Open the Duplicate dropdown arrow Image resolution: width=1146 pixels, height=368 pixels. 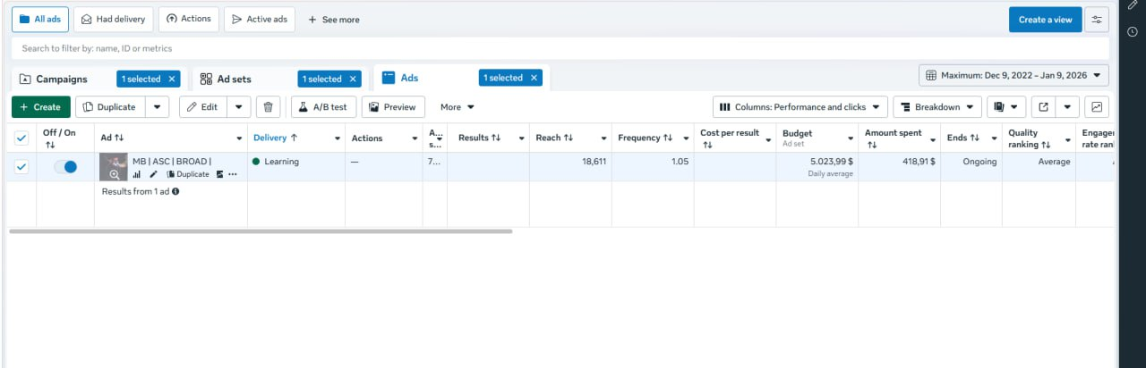pyautogui.click(x=157, y=107)
